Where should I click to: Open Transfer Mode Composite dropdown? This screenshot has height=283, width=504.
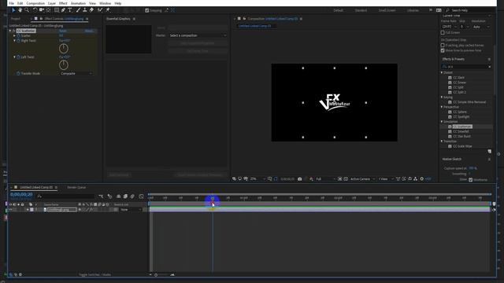pos(76,73)
